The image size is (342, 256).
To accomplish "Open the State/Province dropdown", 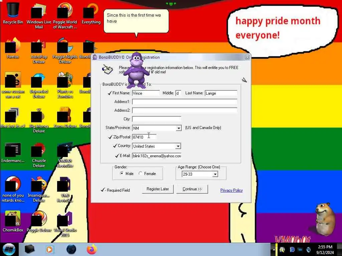I will (x=179, y=128).
